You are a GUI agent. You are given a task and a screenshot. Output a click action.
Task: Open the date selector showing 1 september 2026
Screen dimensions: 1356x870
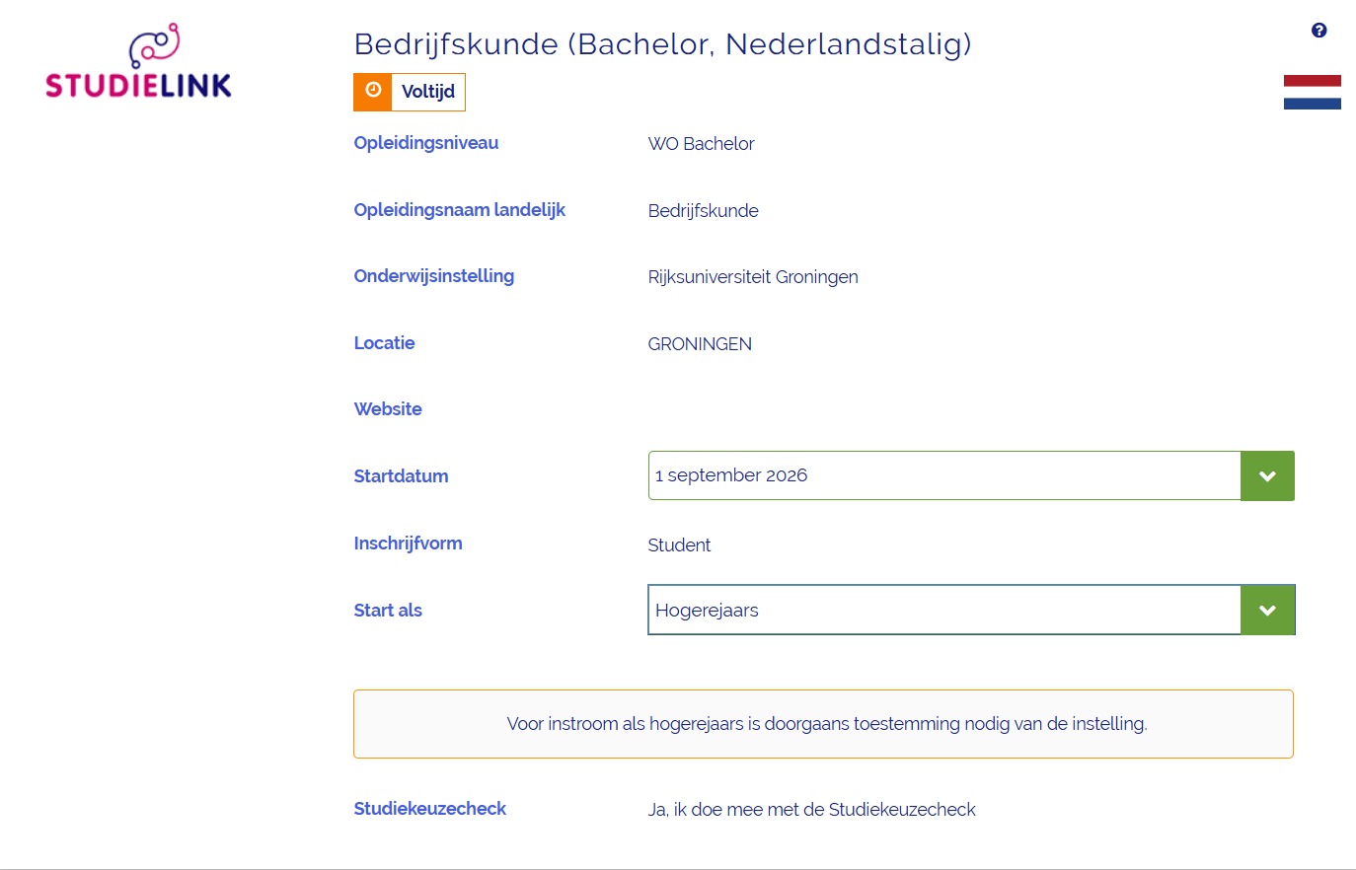pyautogui.click(x=1266, y=475)
